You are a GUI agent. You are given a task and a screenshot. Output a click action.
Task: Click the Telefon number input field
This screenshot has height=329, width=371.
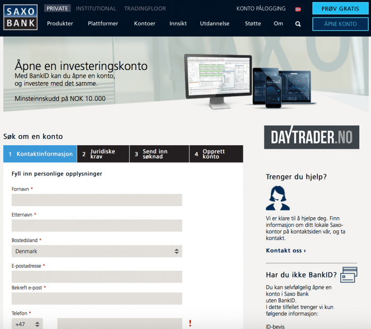(x=120, y=324)
